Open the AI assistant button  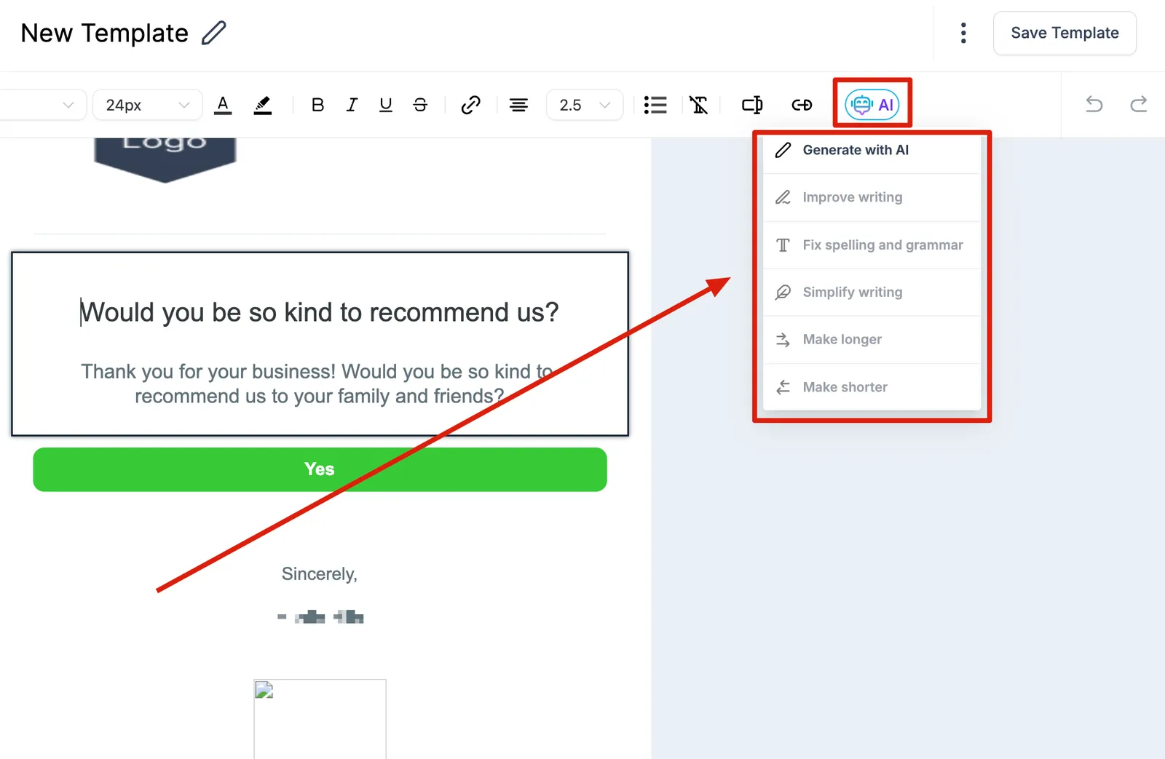[x=872, y=105]
